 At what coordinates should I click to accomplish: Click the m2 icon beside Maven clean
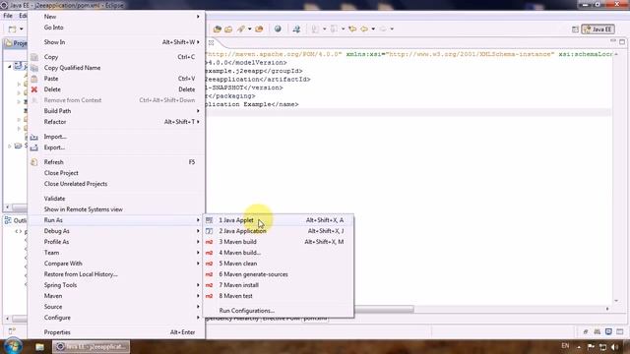point(209,264)
